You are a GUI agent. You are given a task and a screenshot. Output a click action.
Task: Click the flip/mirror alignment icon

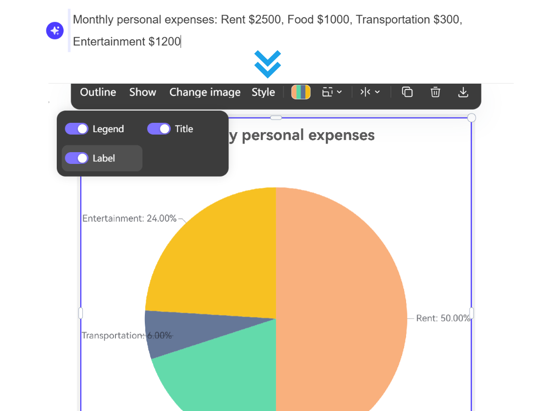click(365, 92)
